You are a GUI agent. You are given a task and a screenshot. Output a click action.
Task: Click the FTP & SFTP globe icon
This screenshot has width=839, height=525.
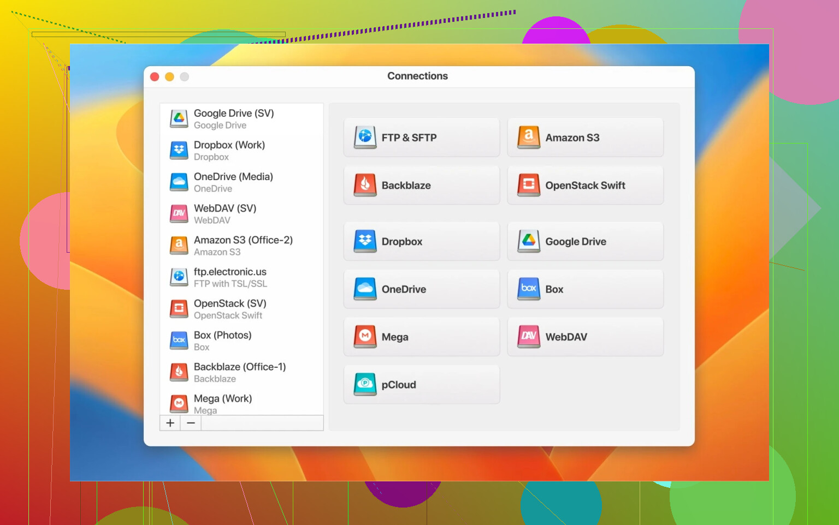click(x=365, y=138)
